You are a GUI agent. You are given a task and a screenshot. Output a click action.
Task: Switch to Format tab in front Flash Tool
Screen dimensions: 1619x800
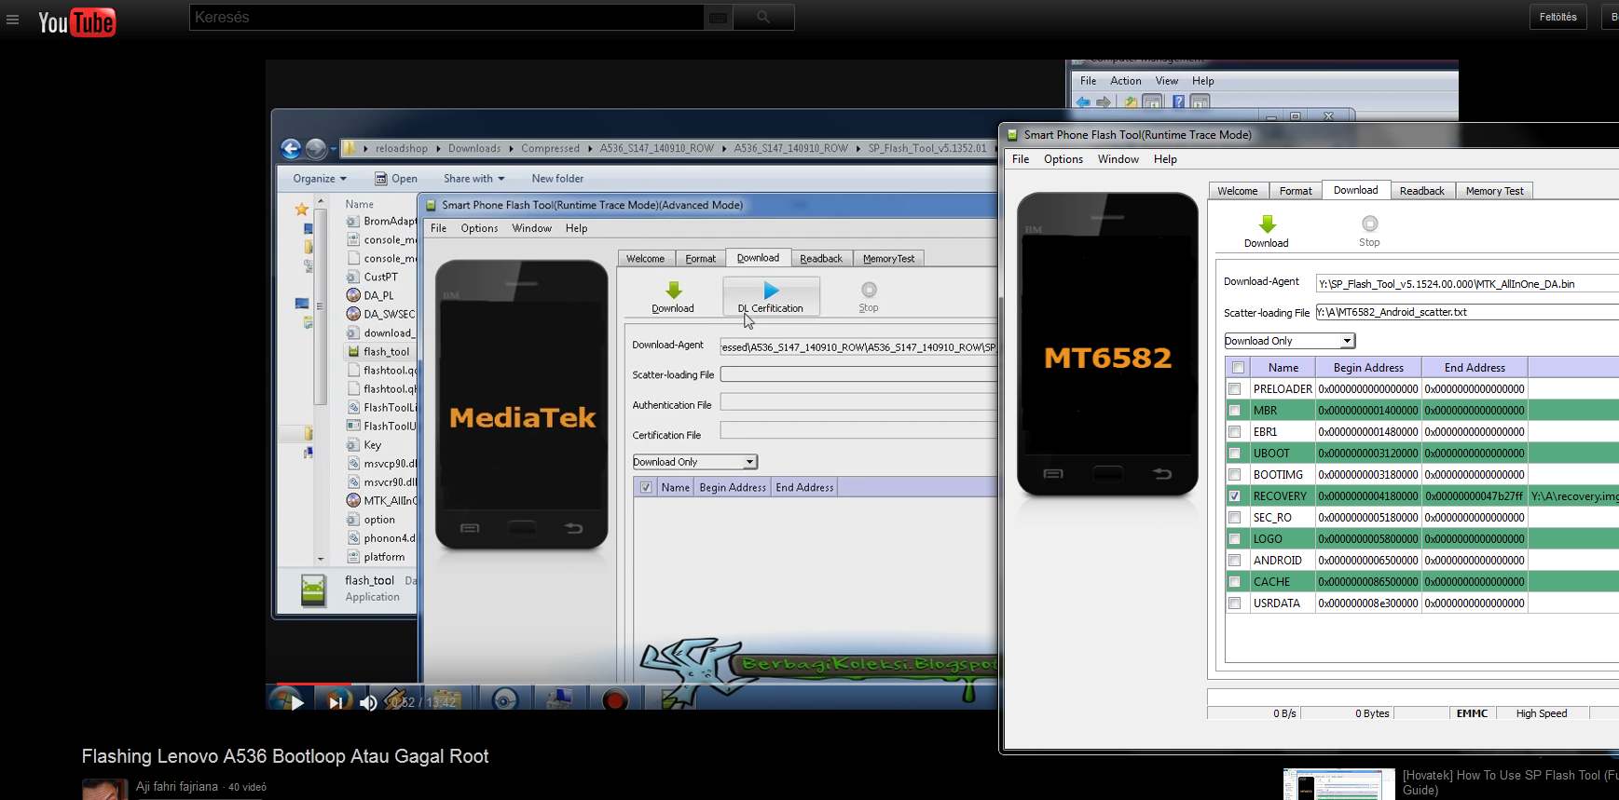click(1296, 191)
